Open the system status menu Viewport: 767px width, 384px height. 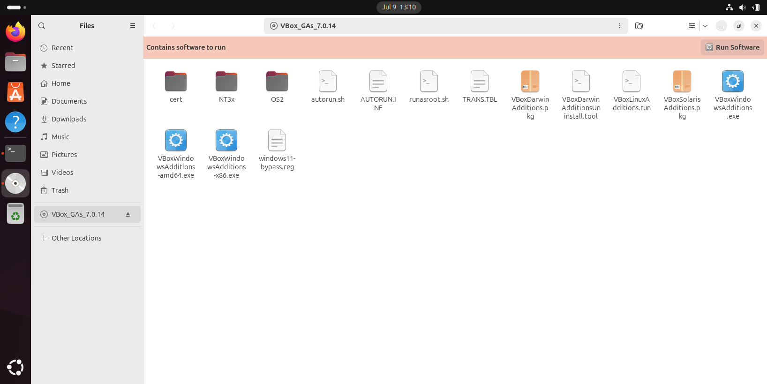coord(743,7)
